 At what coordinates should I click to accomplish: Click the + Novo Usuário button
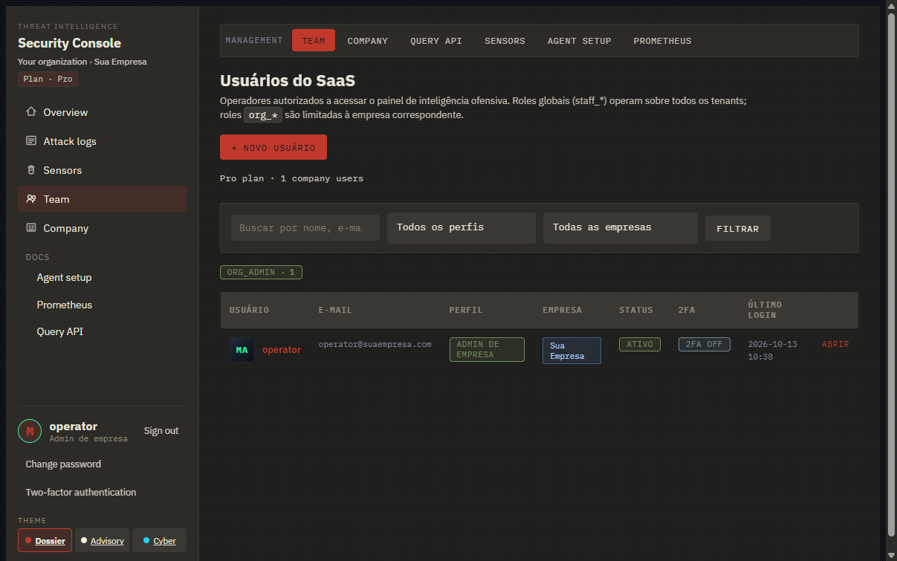[273, 147]
